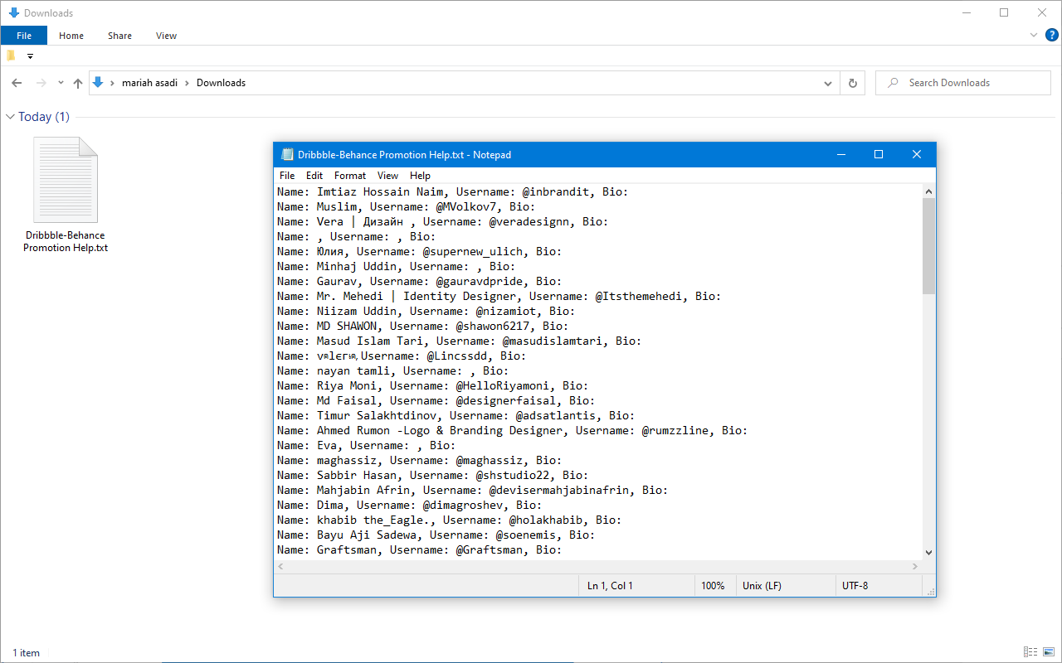
Task: Switch to details view in status bar
Action: pos(1030,652)
